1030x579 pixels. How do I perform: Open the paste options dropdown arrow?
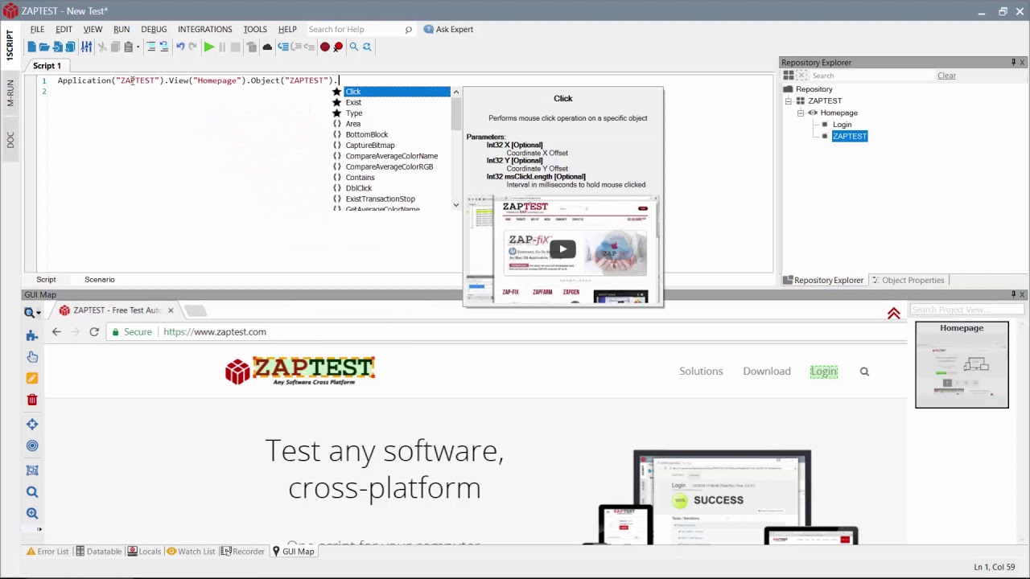click(x=138, y=47)
